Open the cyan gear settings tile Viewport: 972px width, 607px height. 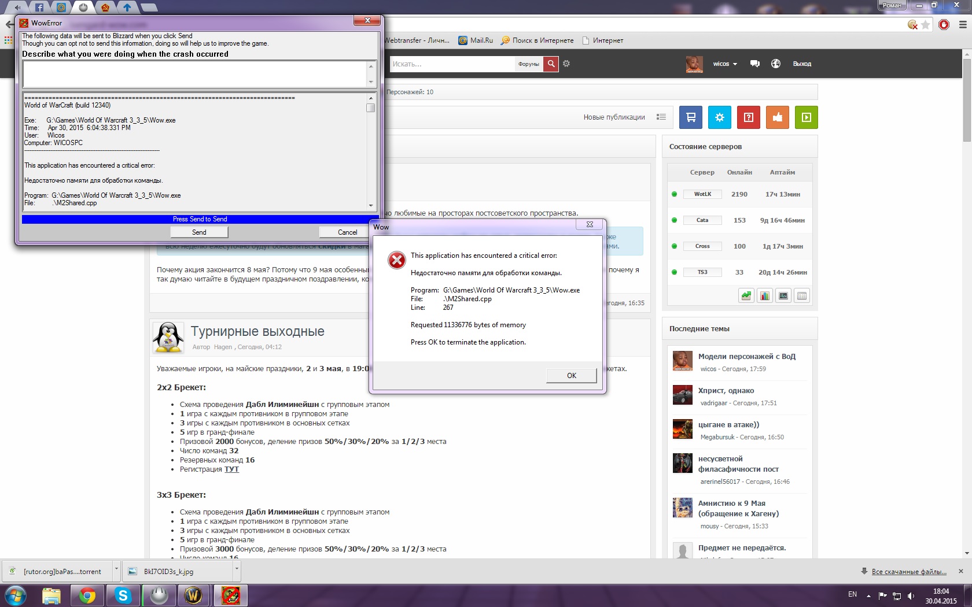(719, 117)
